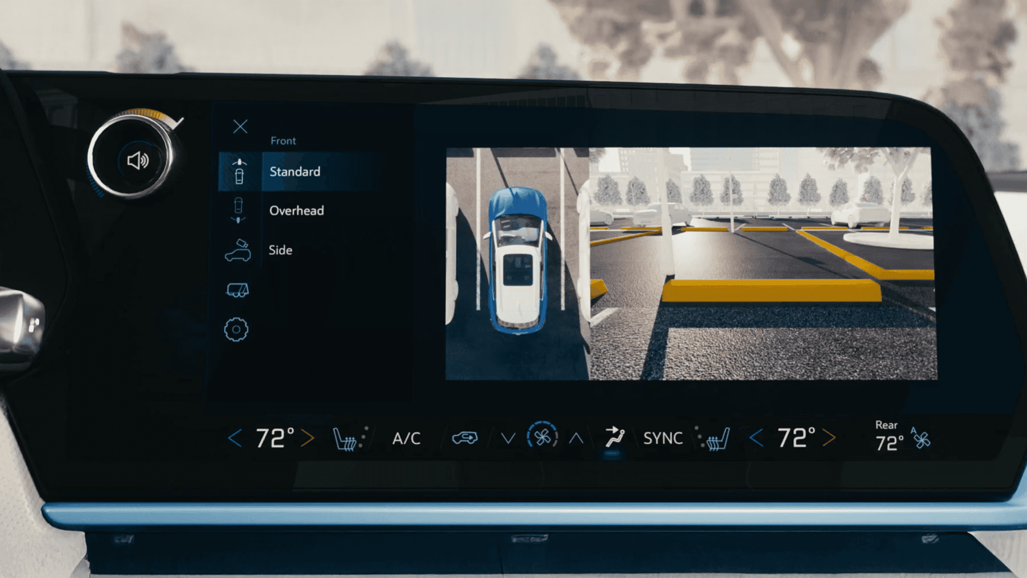Screen dimensions: 1027x578
Task: Open the side view camera icon
Action: [237, 250]
